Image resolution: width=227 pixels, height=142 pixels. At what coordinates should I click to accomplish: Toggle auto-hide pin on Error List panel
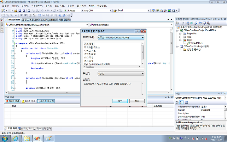point(169,97)
